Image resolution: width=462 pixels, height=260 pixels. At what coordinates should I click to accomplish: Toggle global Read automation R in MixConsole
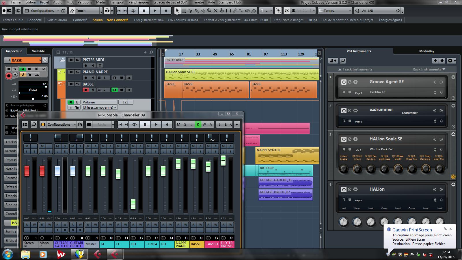pyautogui.click(x=198, y=125)
